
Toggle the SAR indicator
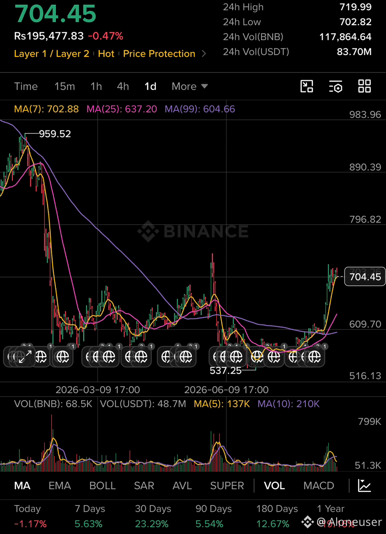[144, 485]
